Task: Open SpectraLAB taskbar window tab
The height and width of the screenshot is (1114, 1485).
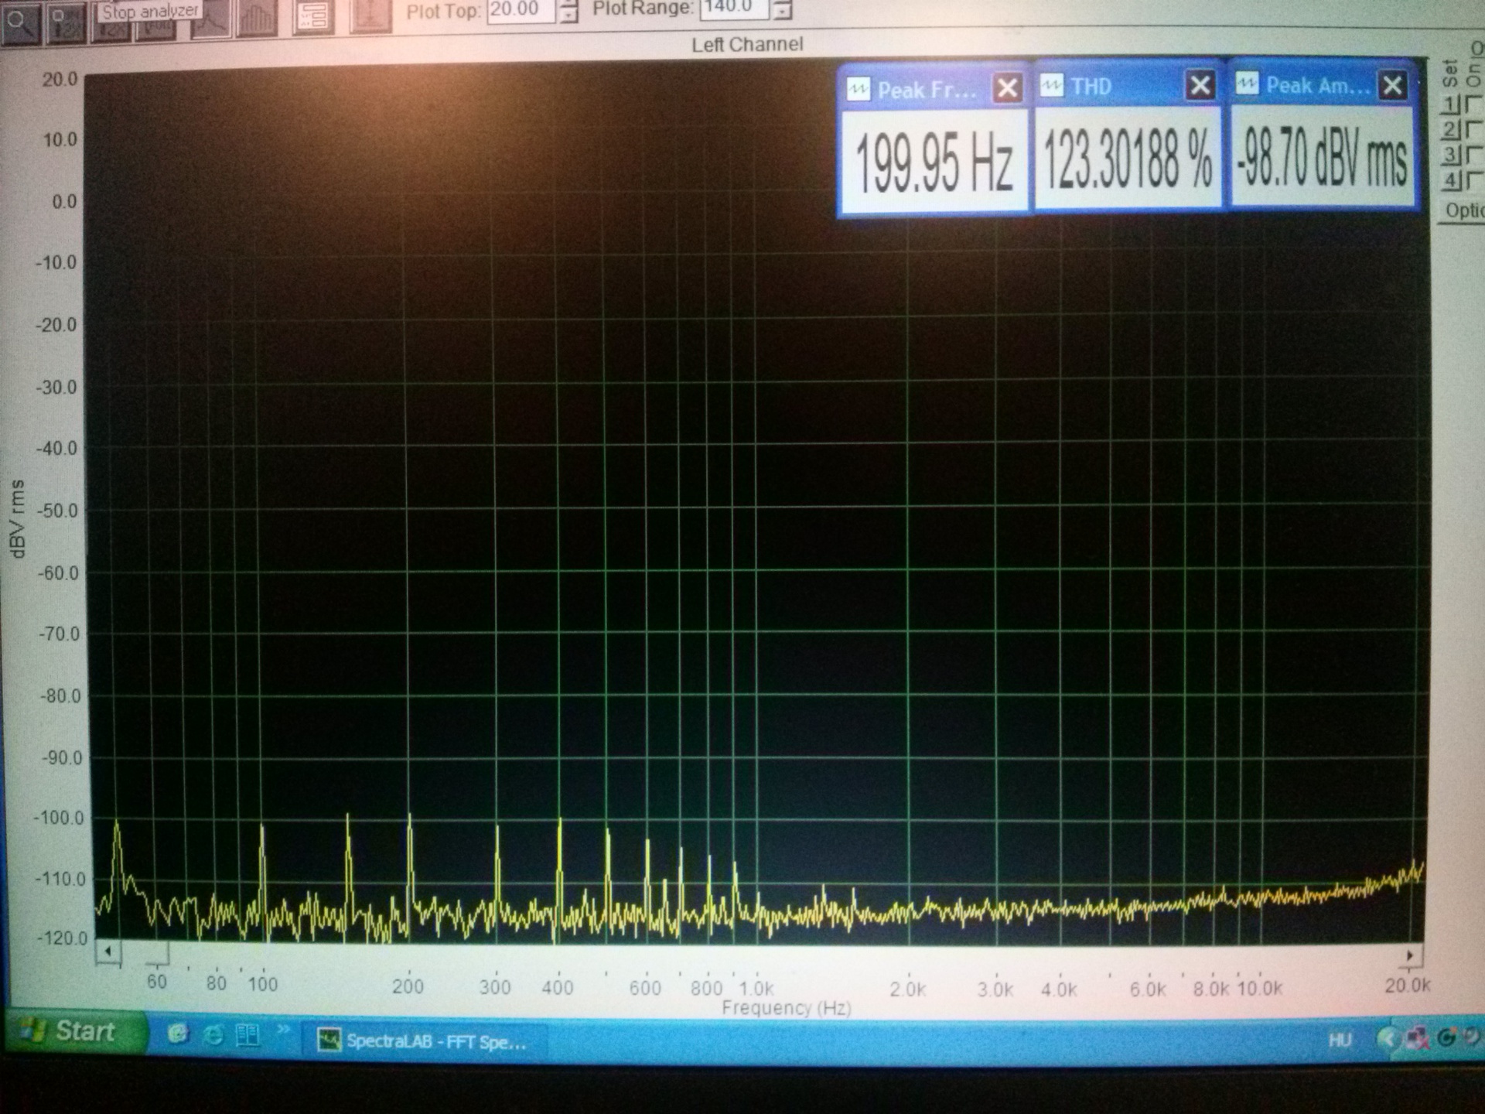Action: (x=424, y=1041)
